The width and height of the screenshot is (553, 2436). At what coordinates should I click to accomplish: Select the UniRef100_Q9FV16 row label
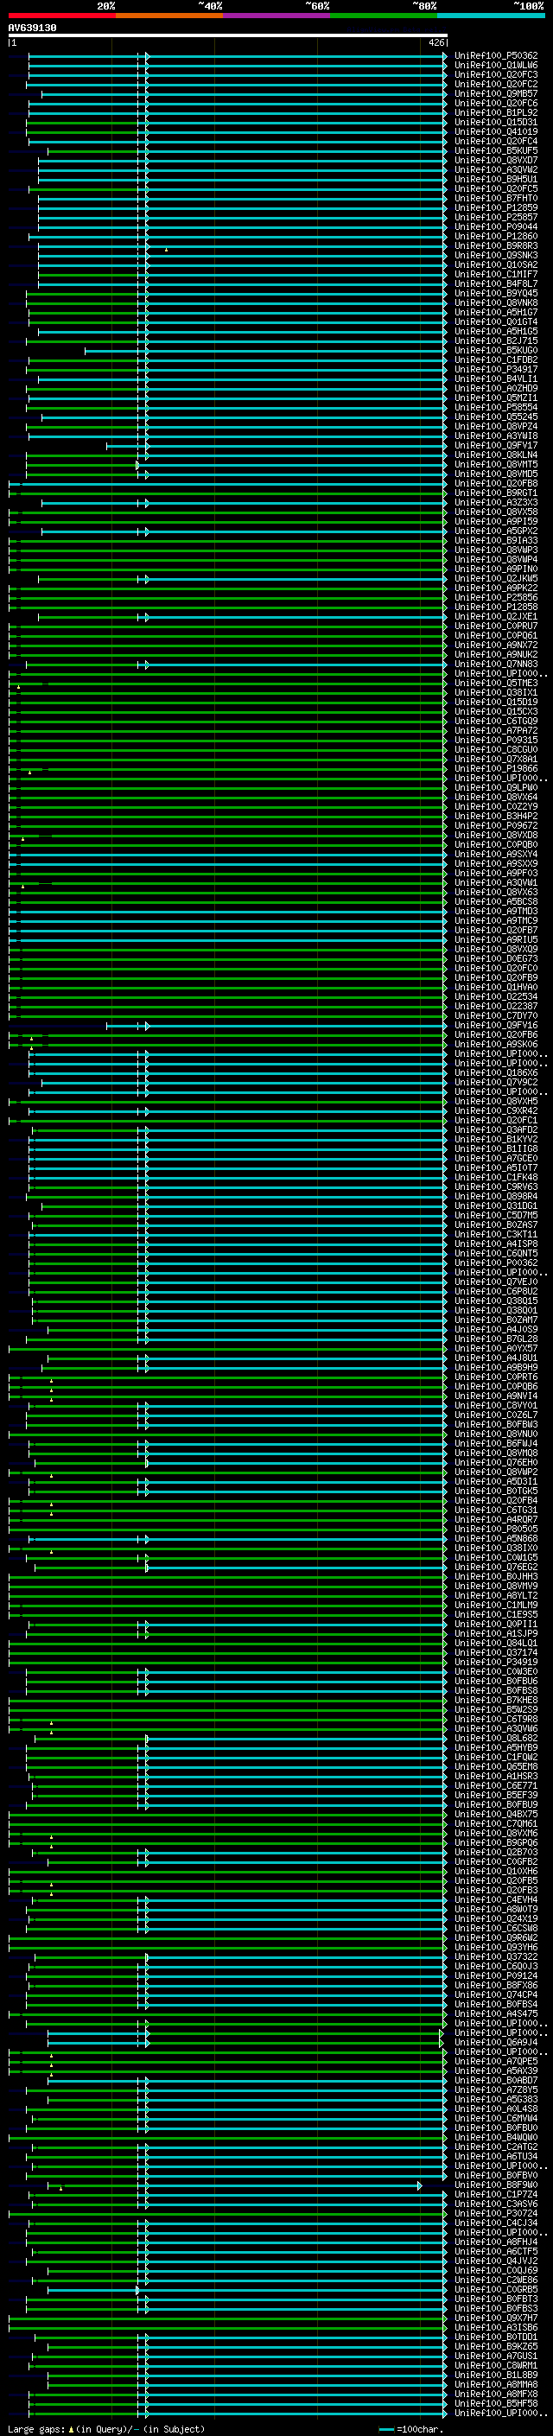tap(496, 1026)
